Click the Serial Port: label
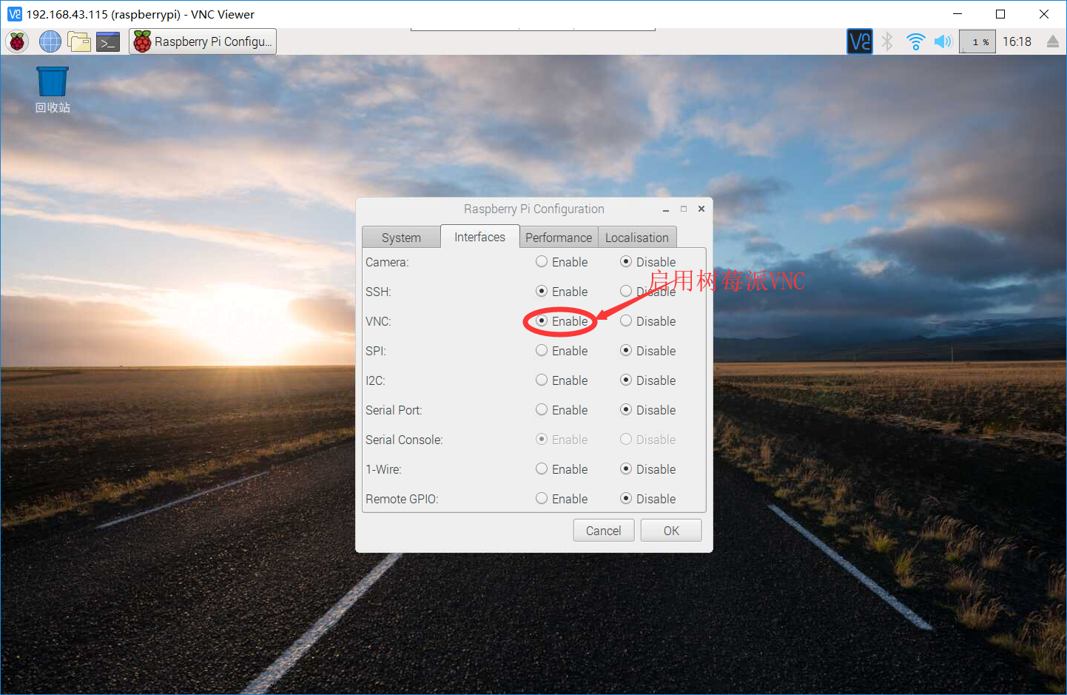 (394, 410)
